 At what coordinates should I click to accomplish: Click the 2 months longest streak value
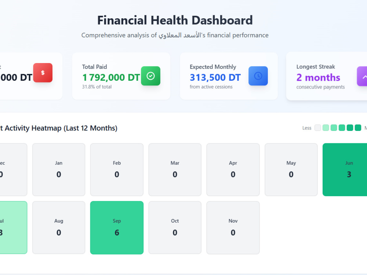(x=318, y=77)
